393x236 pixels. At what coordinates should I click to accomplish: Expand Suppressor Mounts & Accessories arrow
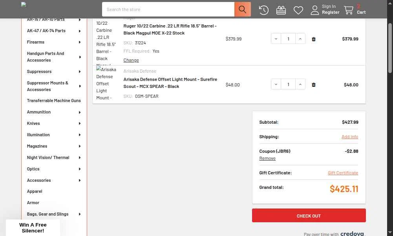(80, 86)
